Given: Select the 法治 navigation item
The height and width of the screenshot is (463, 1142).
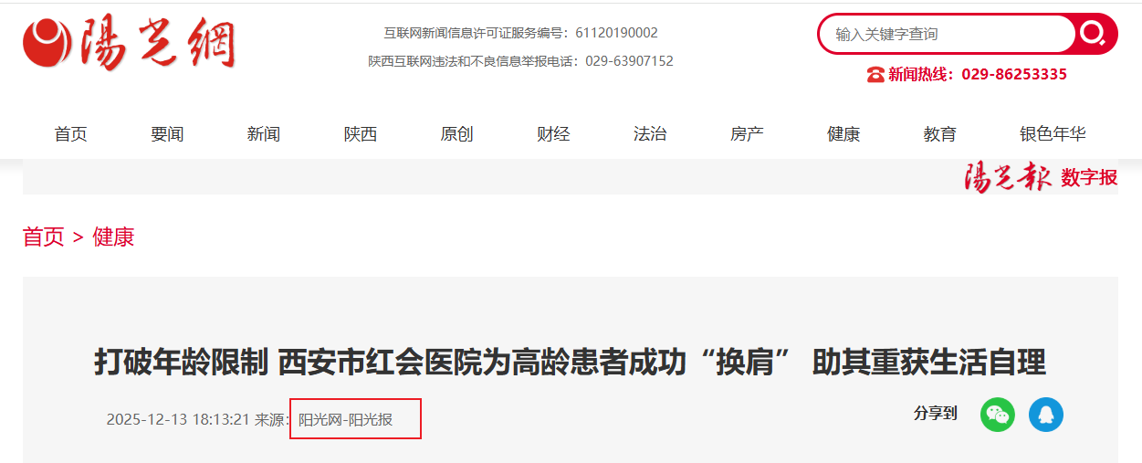Looking at the screenshot, I should 650,134.
